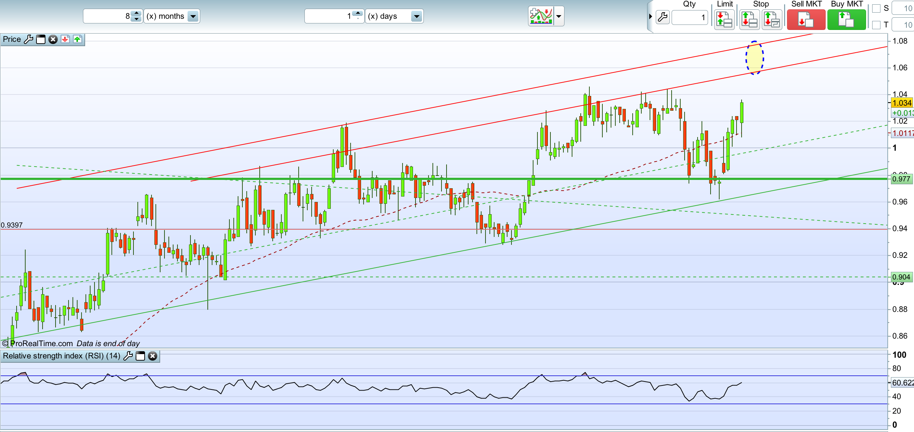Maximize the RSI indicator panel
The image size is (914, 432).
pos(140,356)
